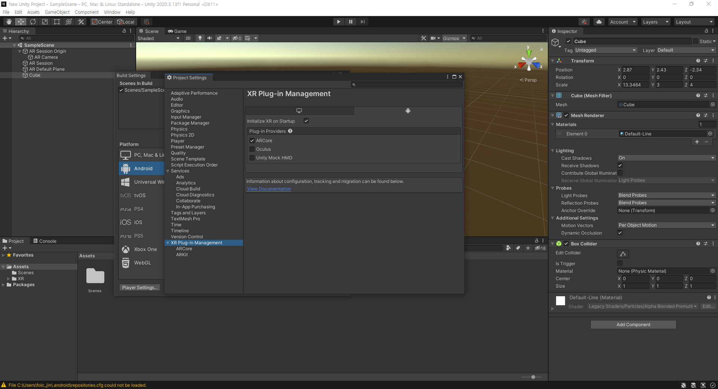Click the Player Settings button
This screenshot has height=389, width=718.
click(x=140, y=287)
